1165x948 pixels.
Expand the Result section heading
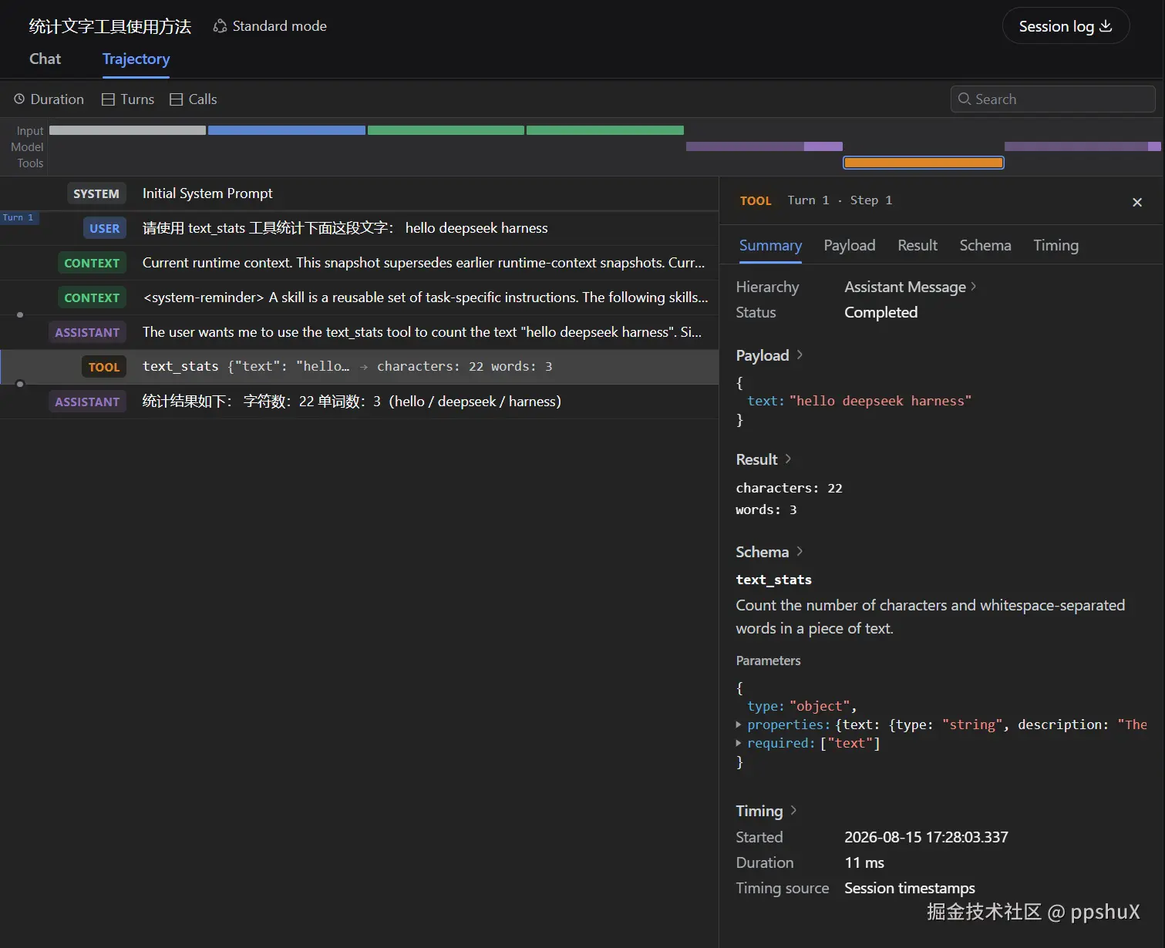764,459
